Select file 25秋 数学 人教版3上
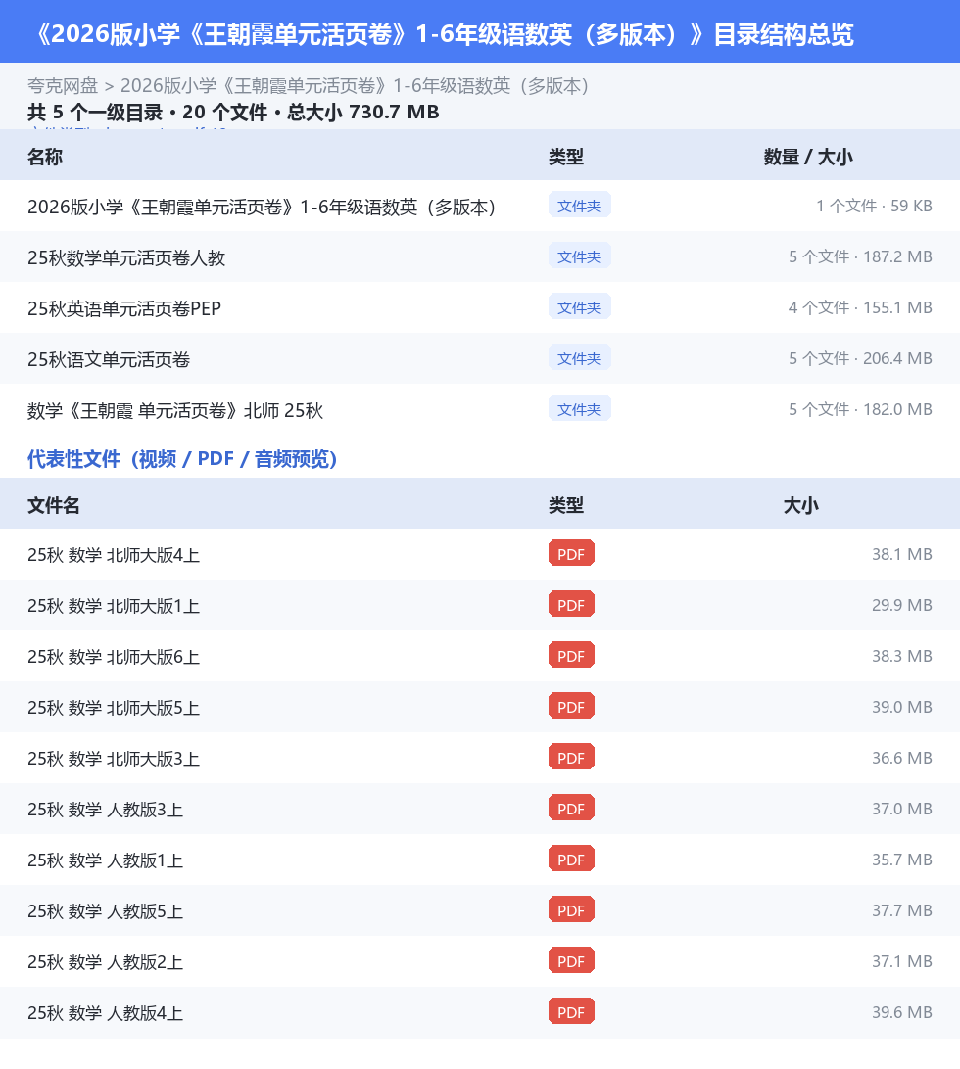 (105, 810)
